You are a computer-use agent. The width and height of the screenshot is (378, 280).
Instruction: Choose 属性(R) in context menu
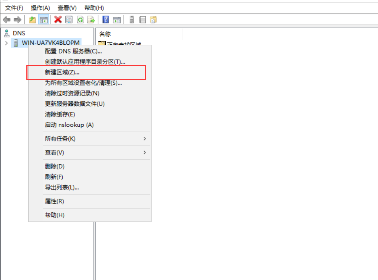(90, 201)
